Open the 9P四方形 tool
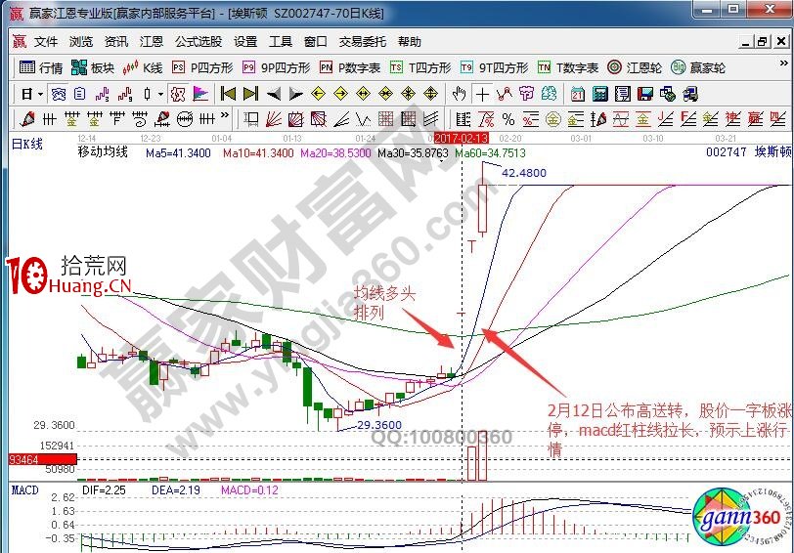The height and width of the screenshot is (553, 794). click(x=276, y=67)
